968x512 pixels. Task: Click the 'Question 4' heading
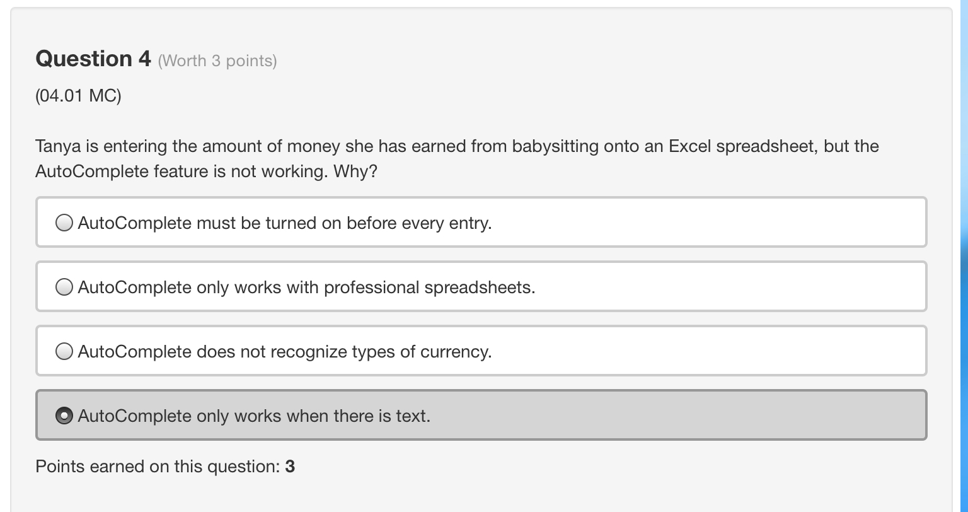[93, 59]
